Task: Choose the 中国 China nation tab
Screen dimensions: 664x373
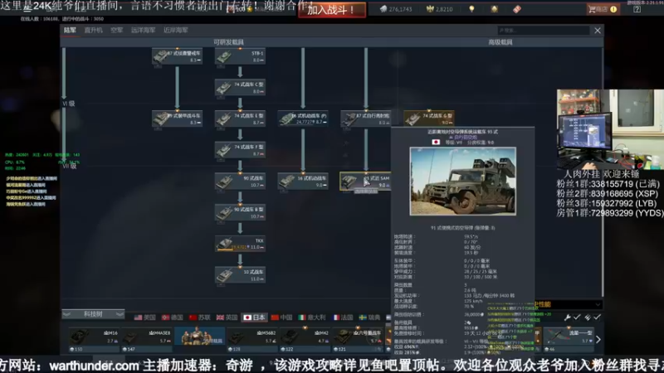Action: pos(281,317)
